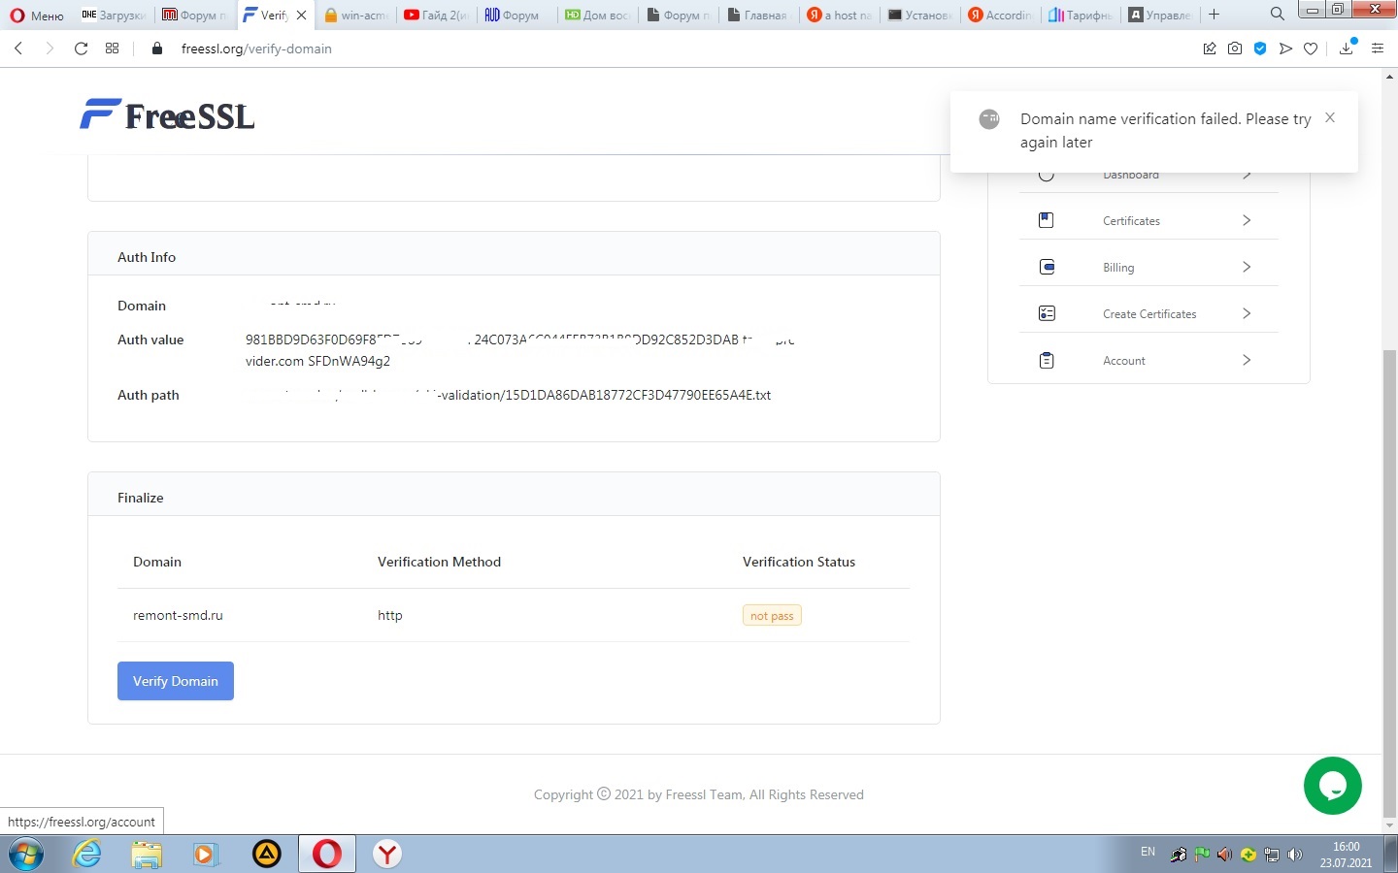Open Yandex browser from the taskbar
1398x873 pixels.
pos(387,854)
